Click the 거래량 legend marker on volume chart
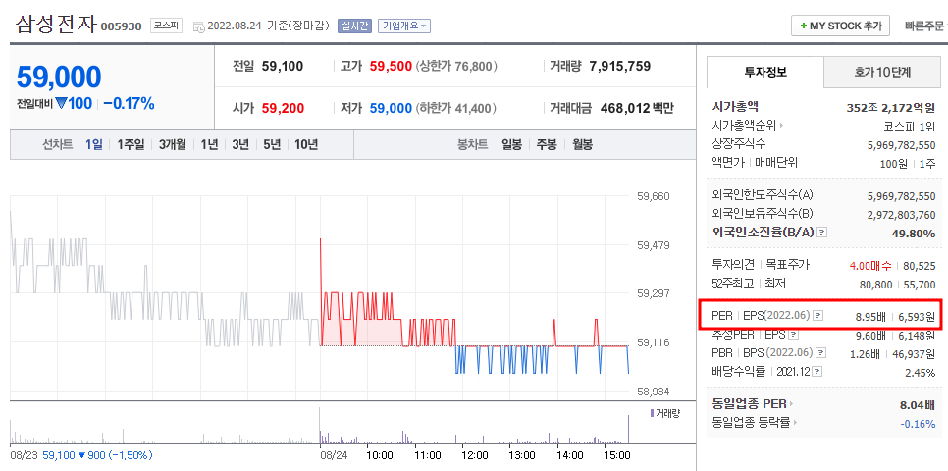This screenshot has width=948, height=471. [652, 413]
